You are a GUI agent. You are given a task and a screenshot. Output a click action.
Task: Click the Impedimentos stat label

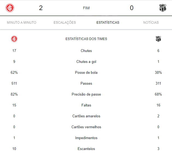coord(86,138)
